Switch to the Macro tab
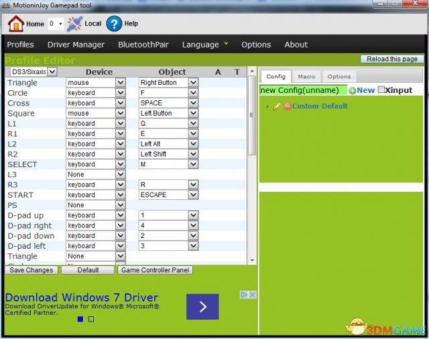The height and width of the screenshot is (339, 429). coord(306,77)
